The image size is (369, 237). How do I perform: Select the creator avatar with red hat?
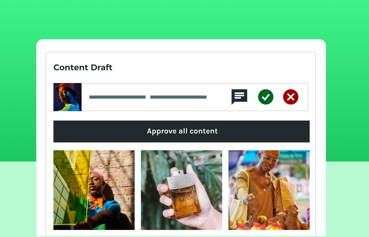click(x=67, y=97)
